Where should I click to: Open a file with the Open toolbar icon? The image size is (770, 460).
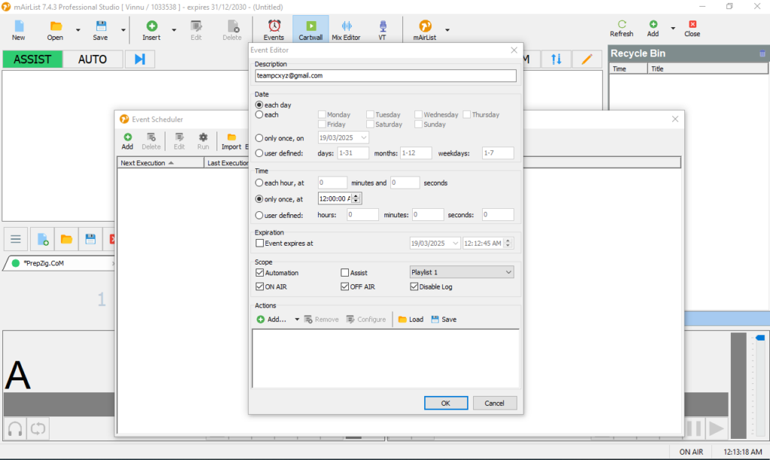pos(55,30)
